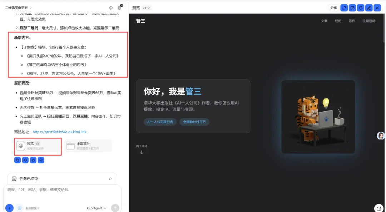Image resolution: width=386 pixels, height=212 pixels.
Task: Click the folder icon on 全部文件 card
Action: coord(70,146)
